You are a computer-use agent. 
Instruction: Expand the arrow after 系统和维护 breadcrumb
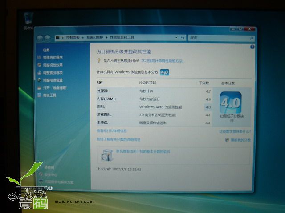(x=107, y=38)
